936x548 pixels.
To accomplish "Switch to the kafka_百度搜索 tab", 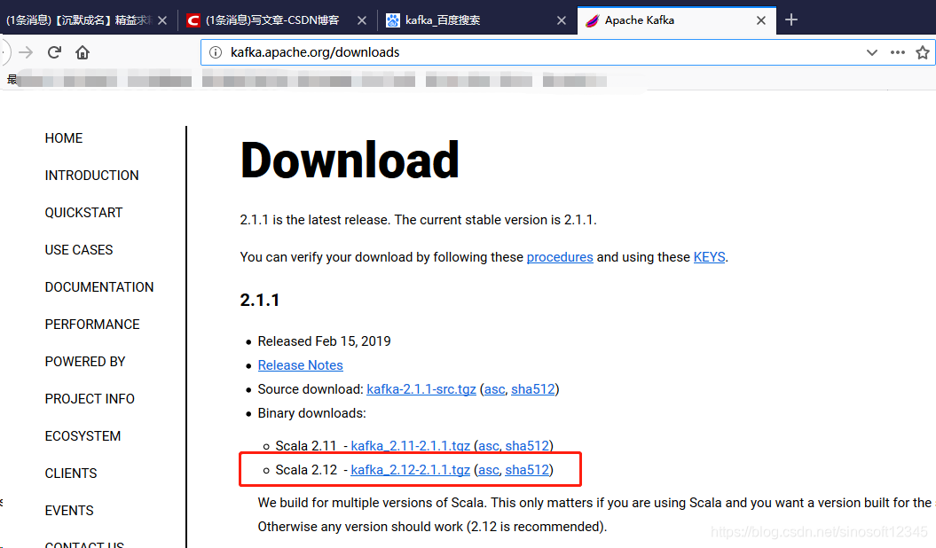I will (477, 20).
